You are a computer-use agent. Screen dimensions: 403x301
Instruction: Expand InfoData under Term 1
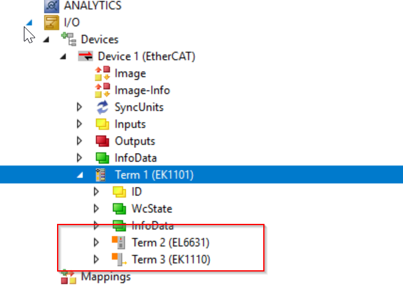pos(97,225)
